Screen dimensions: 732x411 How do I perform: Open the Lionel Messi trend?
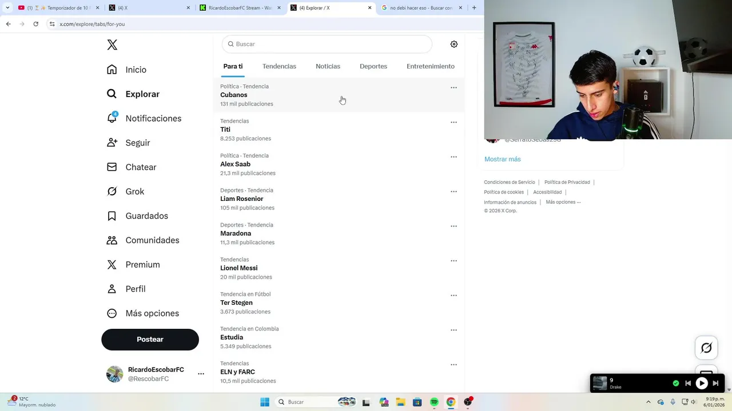point(339,268)
